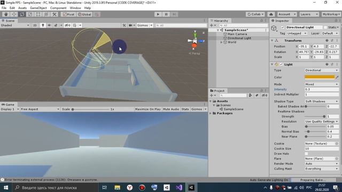The width and height of the screenshot is (342, 192).
Task: Toggle Directional Light active checkbox
Action: pos(283,27)
